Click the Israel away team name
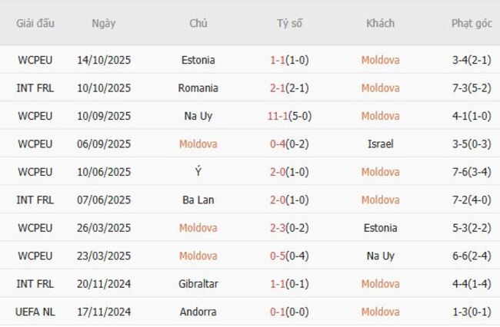500x327 pixels. click(x=380, y=144)
